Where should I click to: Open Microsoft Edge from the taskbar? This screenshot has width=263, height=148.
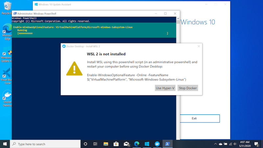click(137, 144)
